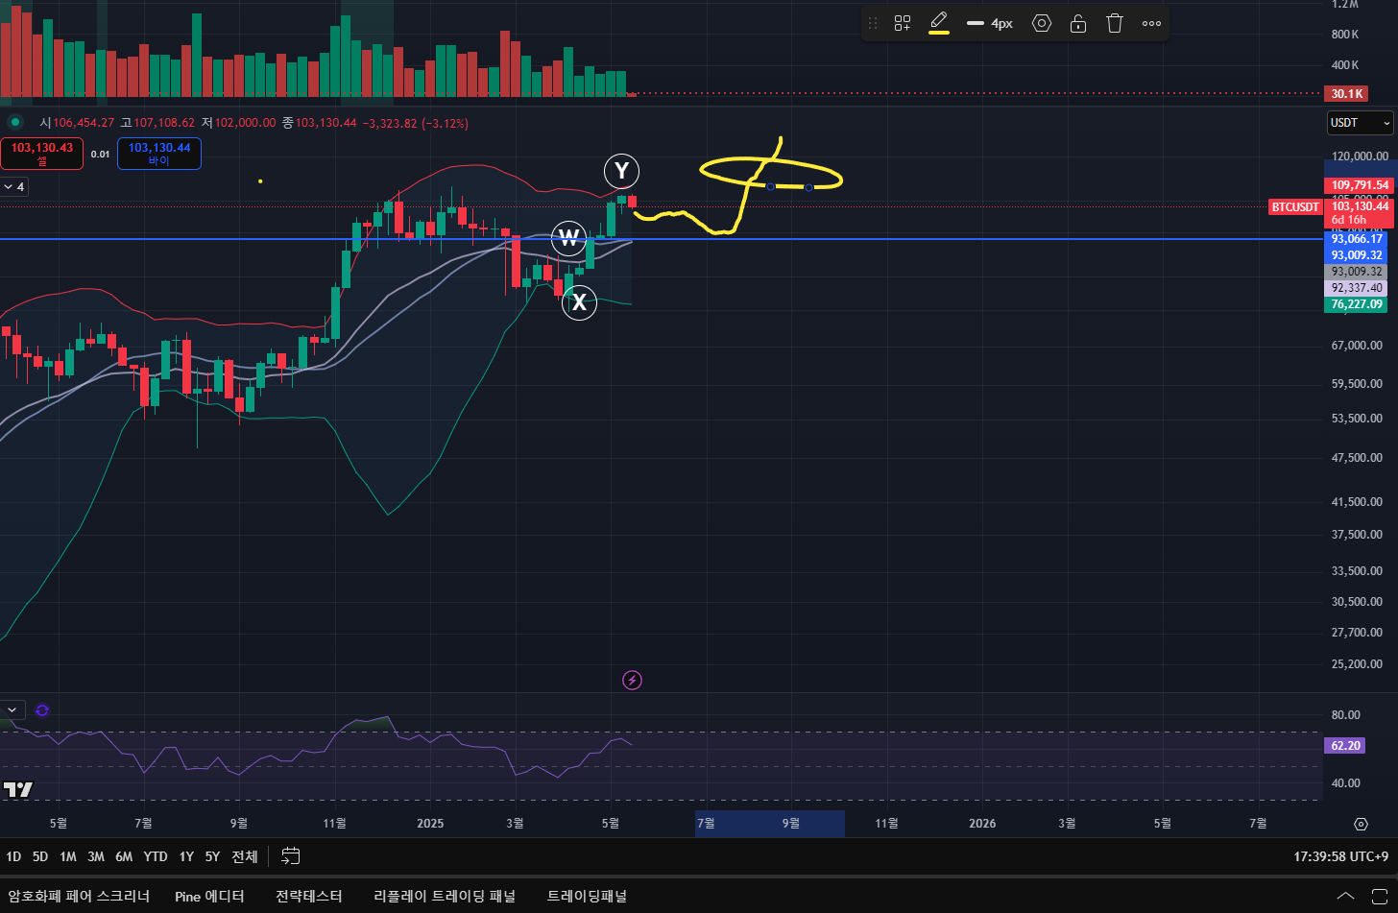Open more options three-dot menu
The image size is (1398, 913).
1151,23
